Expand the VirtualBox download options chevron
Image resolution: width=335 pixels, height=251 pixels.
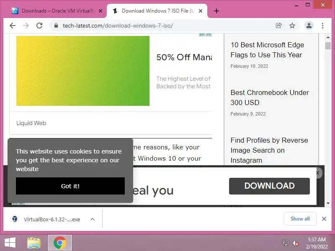(x=93, y=219)
